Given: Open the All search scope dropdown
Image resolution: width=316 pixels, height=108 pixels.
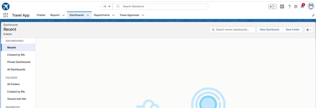Looking at the screenshot, I should coord(107,6).
